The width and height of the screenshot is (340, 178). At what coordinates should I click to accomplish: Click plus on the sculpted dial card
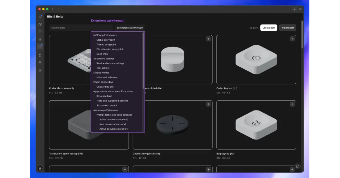click(x=209, y=39)
